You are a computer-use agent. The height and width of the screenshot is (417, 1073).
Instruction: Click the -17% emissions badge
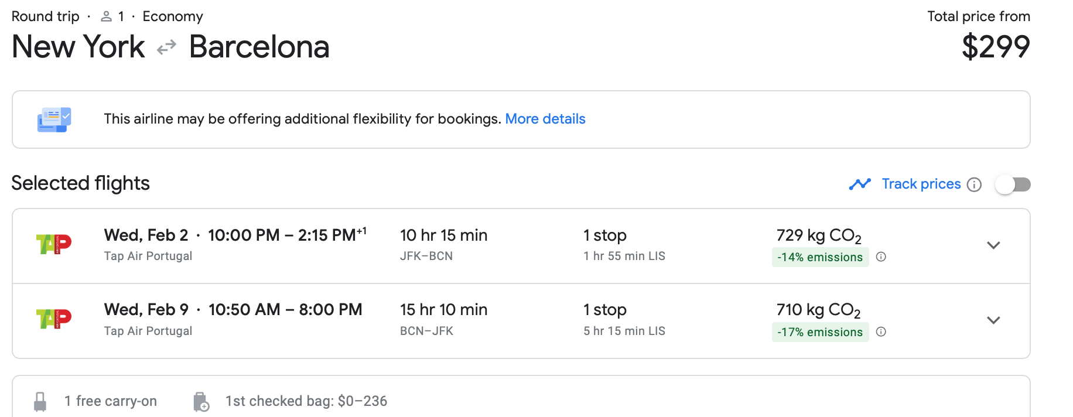pos(820,332)
